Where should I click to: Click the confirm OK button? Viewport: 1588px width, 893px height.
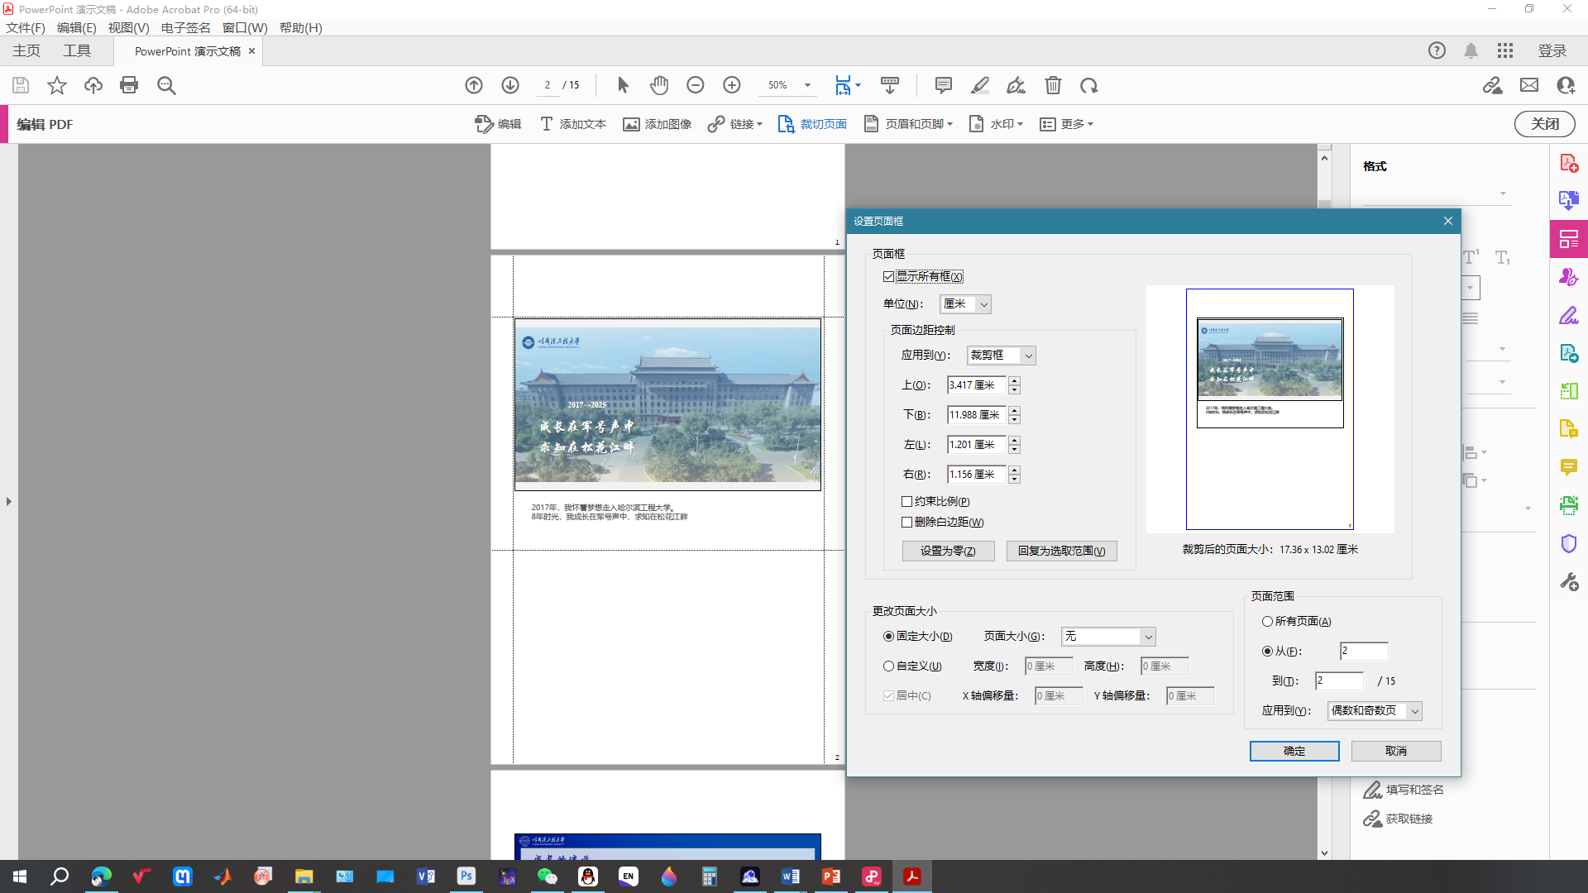point(1294,751)
